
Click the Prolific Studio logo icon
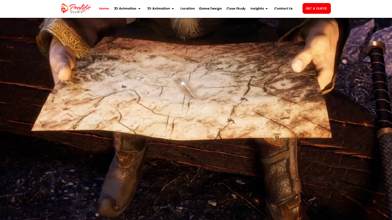[64, 8]
